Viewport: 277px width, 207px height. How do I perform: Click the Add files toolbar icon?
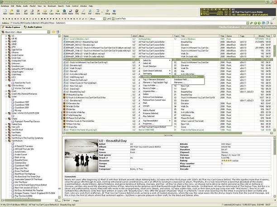(x=26, y=11)
